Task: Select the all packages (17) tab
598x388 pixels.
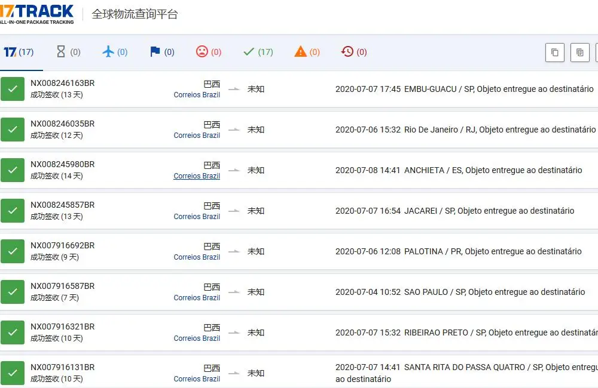Action: [x=19, y=52]
